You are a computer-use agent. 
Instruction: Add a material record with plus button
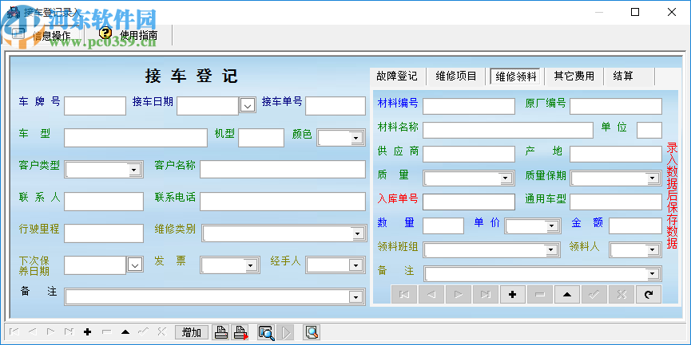[x=513, y=295]
